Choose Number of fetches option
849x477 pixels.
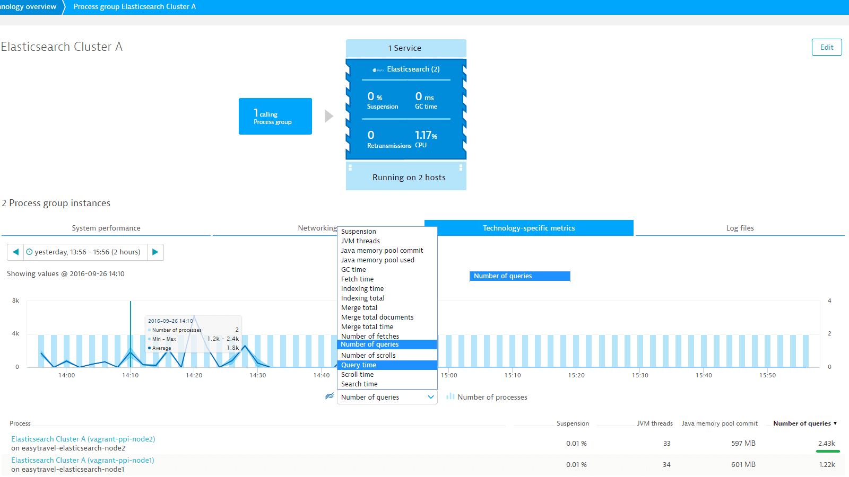[x=387, y=336]
